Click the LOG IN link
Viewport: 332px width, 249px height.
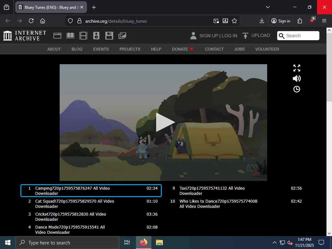pyautogui.click(x=229, y=36)
